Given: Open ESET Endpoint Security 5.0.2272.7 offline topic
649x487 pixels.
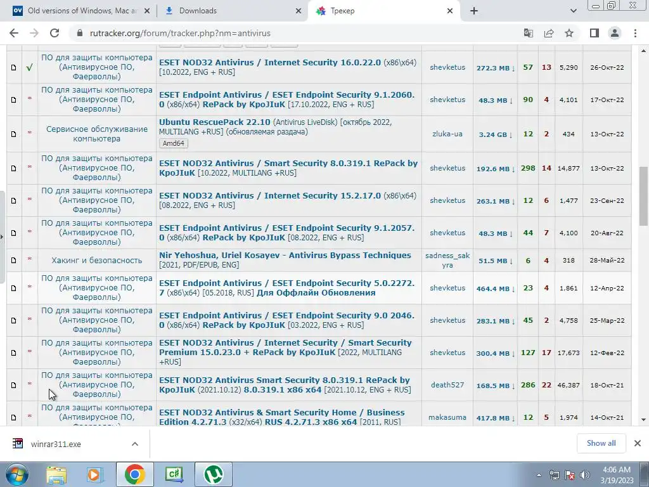Looking at the screenshot, I should 286,288.
